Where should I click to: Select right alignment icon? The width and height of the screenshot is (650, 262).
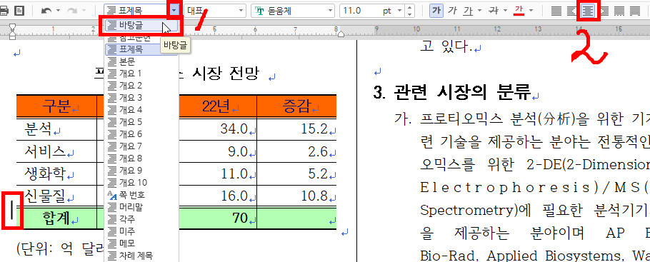[x=605, y=11]
